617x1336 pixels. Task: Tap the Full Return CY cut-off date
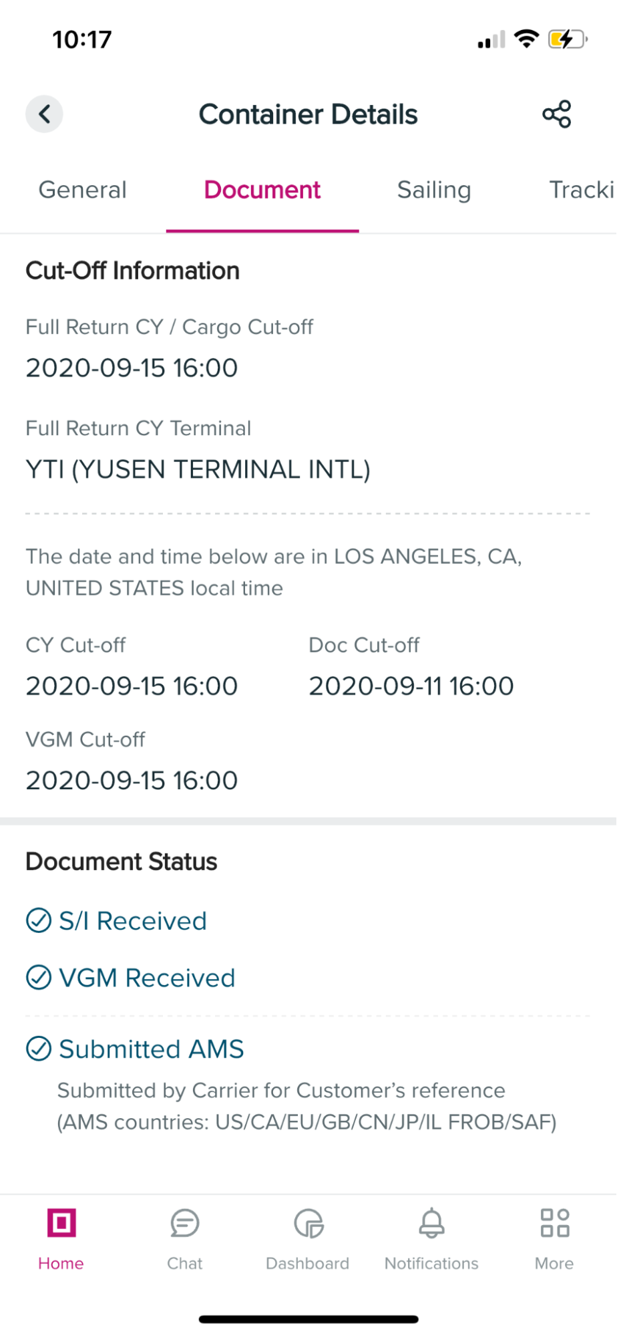[132, 368]
